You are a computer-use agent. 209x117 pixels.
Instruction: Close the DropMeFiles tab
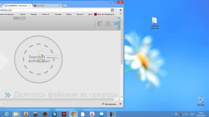[30, 6]
